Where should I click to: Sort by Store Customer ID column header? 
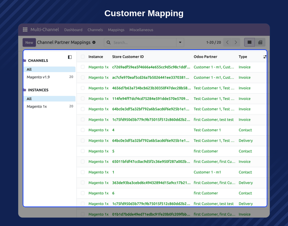(128, 57)
